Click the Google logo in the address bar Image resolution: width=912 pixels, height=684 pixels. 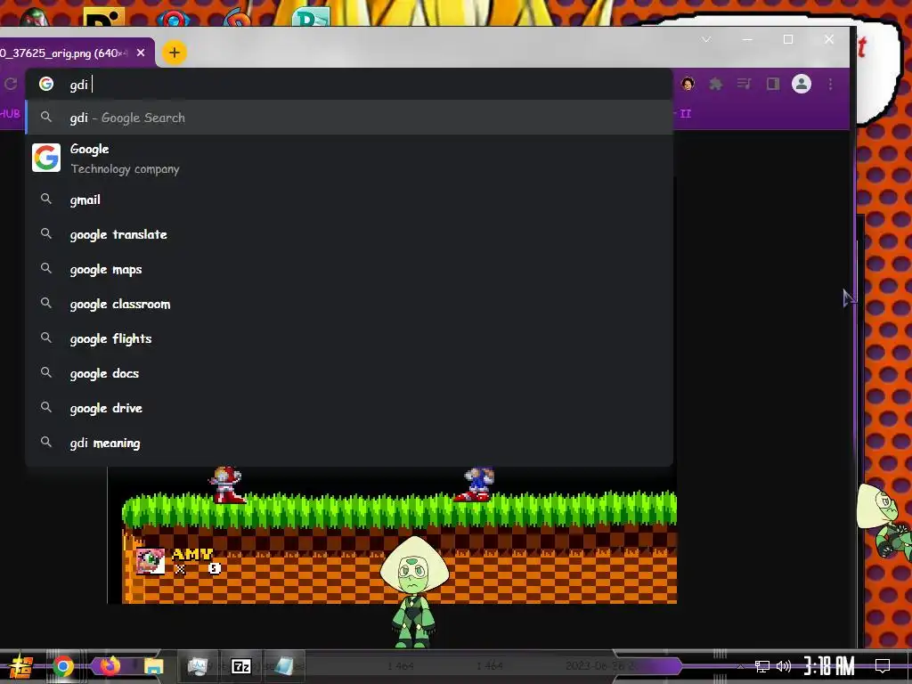46,85
